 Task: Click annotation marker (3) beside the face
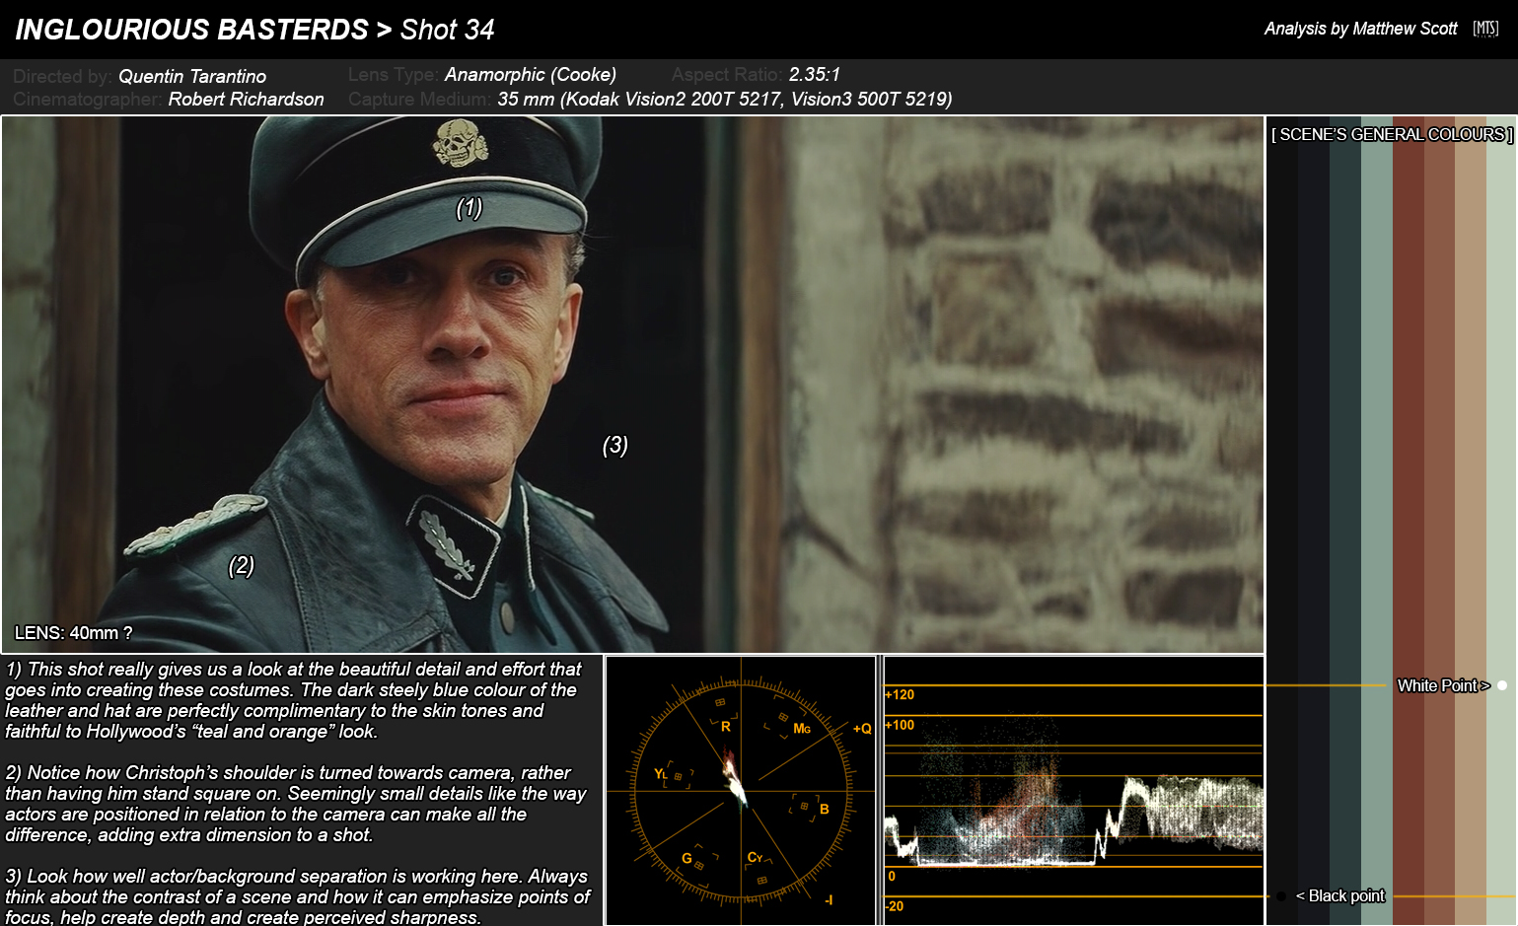coord(615,445)
